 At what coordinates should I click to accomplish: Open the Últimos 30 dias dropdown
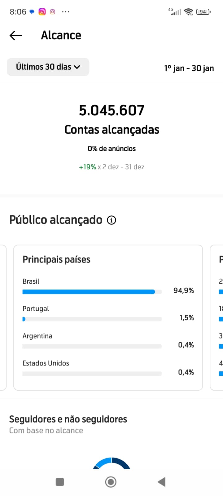coord(48,67)
